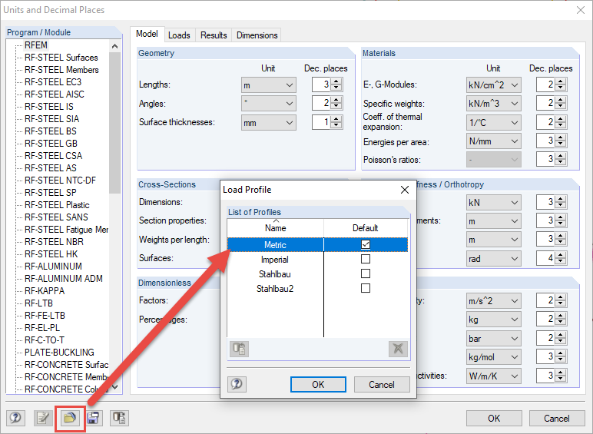The width and height of the screenshot is (593, 434).
Task: Open the Specific weights unit dropdown
Action: pos(494,103)
